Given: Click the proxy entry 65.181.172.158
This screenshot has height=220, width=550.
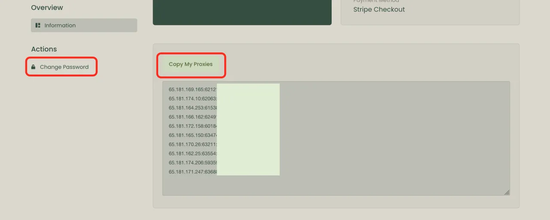Looking at the screenshot, I should (x=192, y=126).
